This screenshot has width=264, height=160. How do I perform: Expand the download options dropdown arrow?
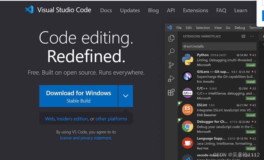126,96
